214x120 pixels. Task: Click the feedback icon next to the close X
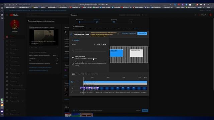(143, 15)
